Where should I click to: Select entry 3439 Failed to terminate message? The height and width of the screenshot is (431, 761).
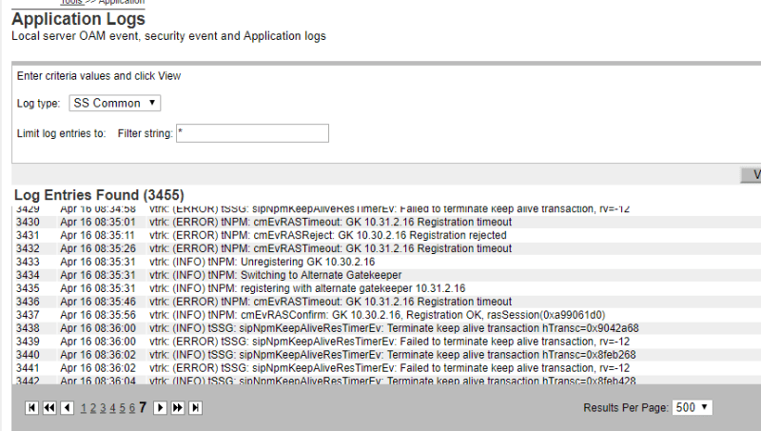(x=389, y=342)
